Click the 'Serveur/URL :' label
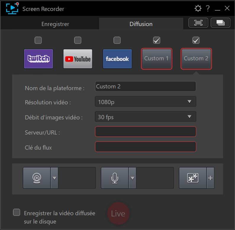The image size is (235, 230). point(42,132)
